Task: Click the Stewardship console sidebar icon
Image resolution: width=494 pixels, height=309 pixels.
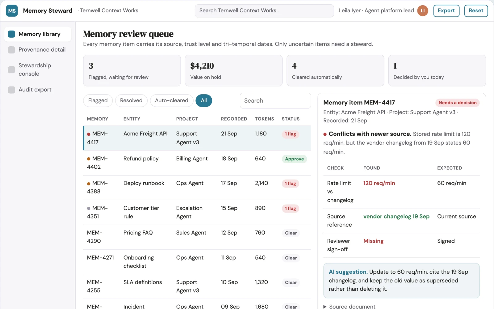Action: [x=11, y=70]
